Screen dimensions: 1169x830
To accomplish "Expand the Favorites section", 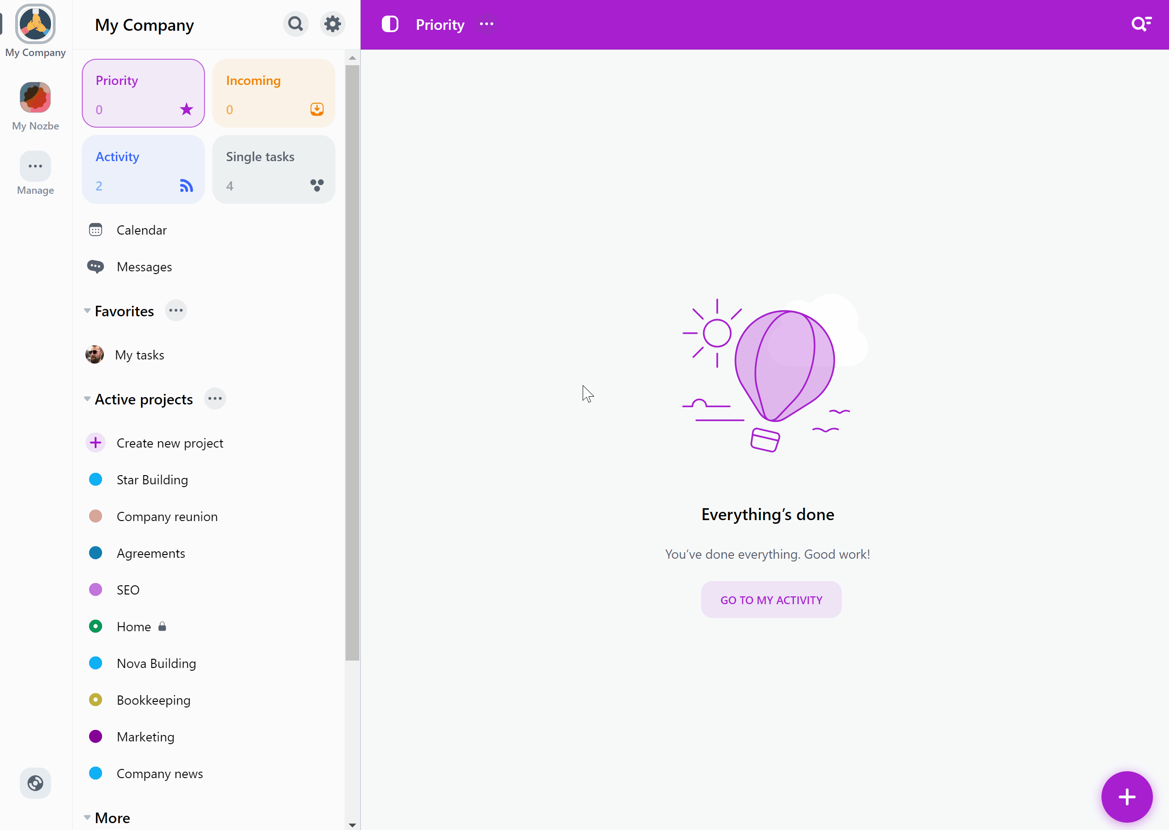I will coord(87,311).
